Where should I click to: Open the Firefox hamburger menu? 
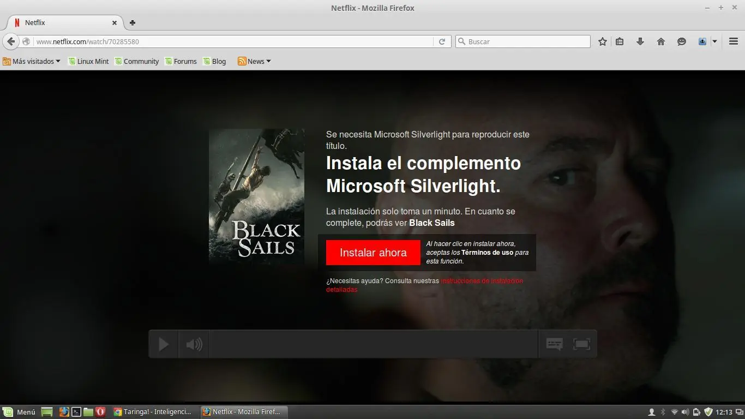pos(734,41)
